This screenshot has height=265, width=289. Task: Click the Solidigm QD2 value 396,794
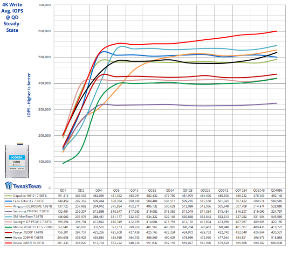click(x=81, y=222)
